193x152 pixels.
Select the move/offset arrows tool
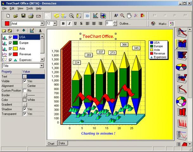(x=64, y=16)
